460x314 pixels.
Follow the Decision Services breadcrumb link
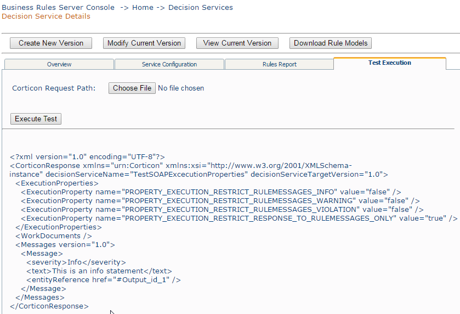click(x=200, y=7)
